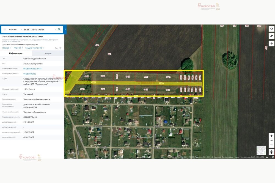275x183 pixels.
Task: Click the date value 26.10.2020
Action: (x=29, y=122)
